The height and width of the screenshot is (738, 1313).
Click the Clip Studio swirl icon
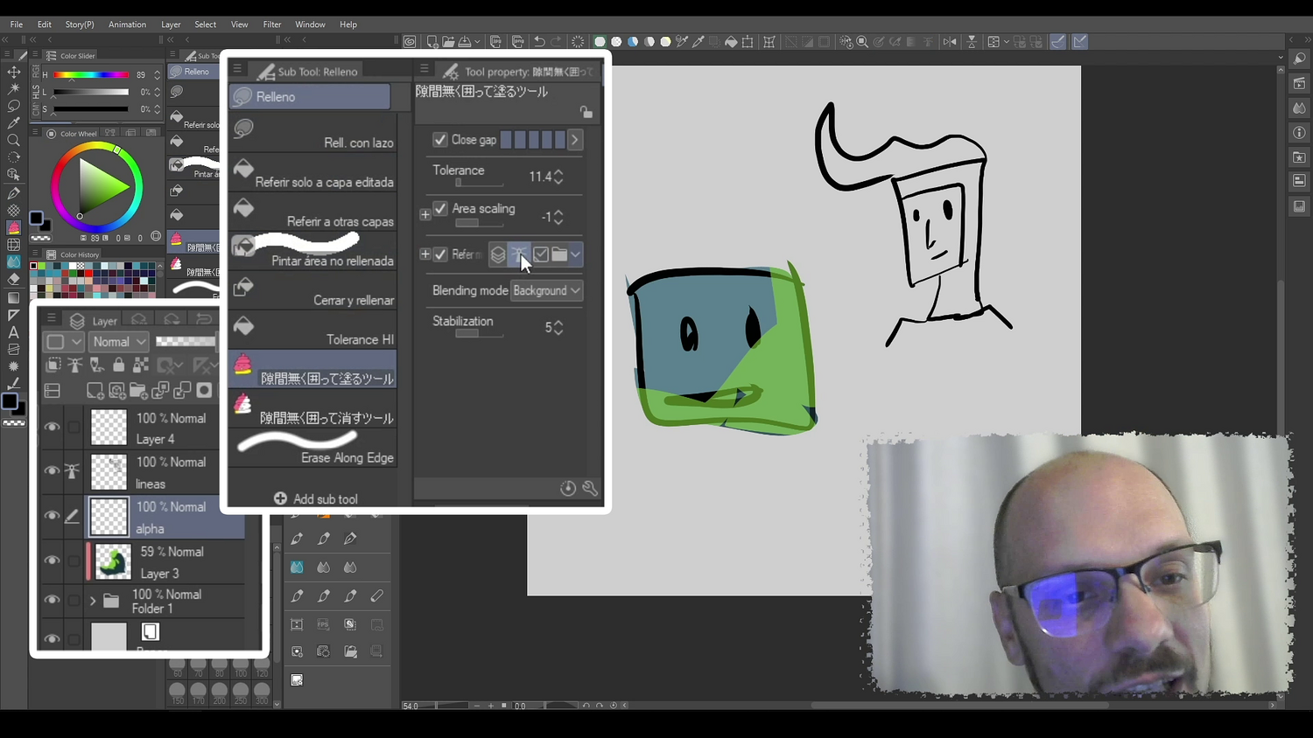pyautogui.click(x=410, y=42)
